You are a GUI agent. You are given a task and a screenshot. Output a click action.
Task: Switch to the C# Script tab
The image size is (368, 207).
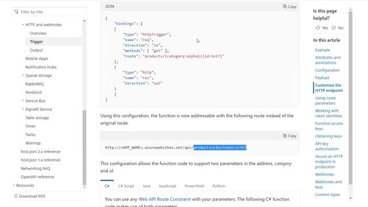[x=126, y=186]
